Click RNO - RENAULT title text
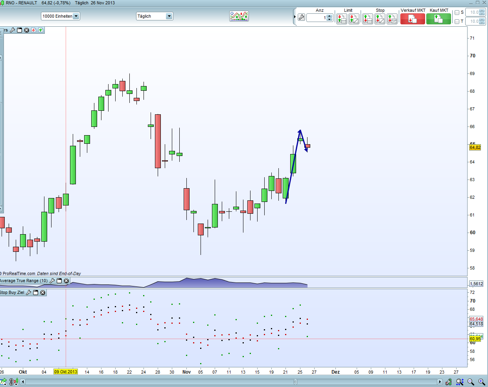 [x=21, y=3]
